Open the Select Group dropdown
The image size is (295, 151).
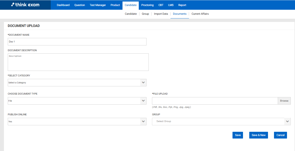pos(221,122)
